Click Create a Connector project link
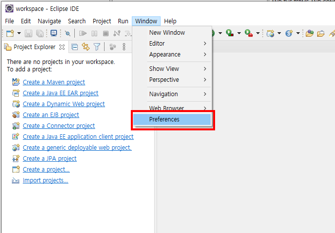The width and height of the screenshot is (335, 233). (x=59, y=126)
